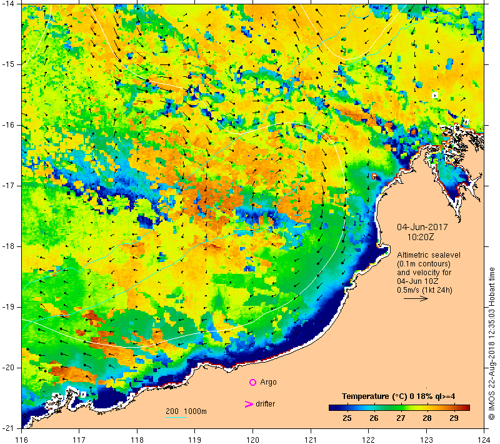Click the 117 longitude axis label
500x444 pixels.
79,440
